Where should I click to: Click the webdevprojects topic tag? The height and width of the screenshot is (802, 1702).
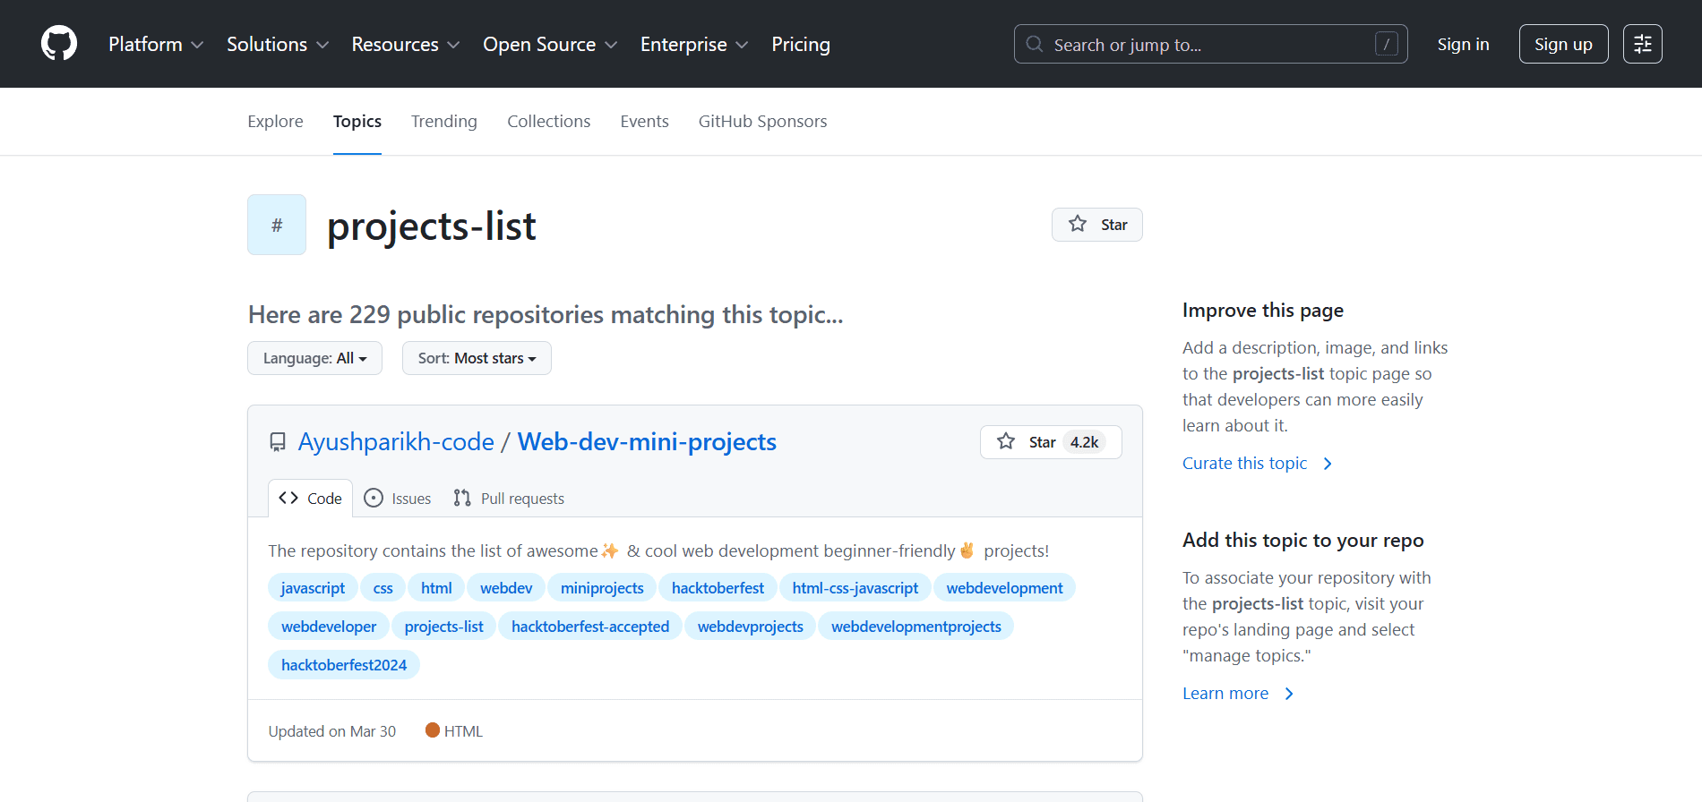click(751, 627)
